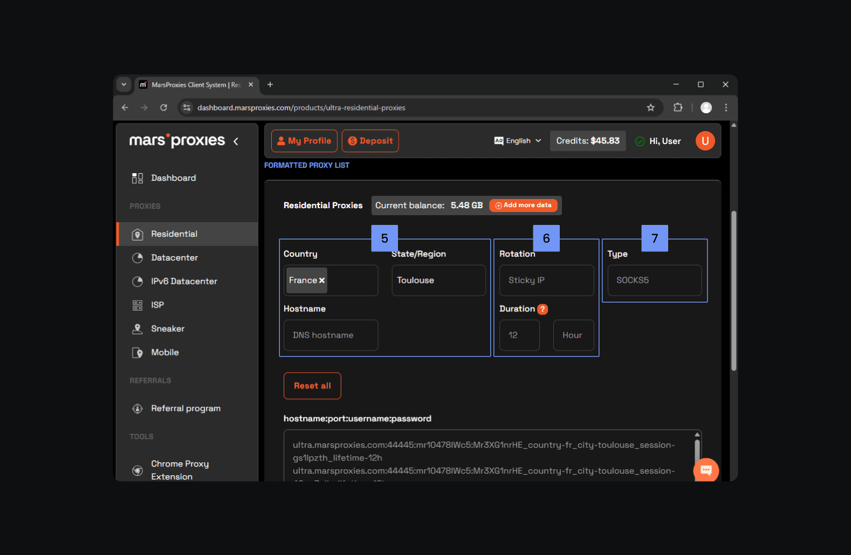Open the Type SOCKS5 dropdown
The height and width of the screenshot is (555, 851).
655,280
